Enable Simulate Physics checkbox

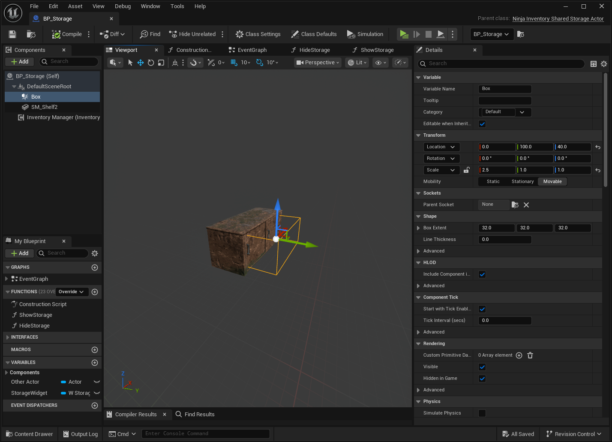click(x=482, y=413)
